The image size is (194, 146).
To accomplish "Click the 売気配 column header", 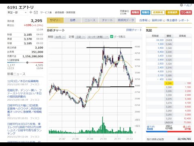I will (x=155, y=36).
